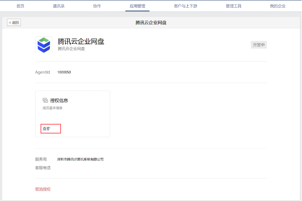Open the 首页 tab
This screenshot has height=201, width=302.
point(20,6)
